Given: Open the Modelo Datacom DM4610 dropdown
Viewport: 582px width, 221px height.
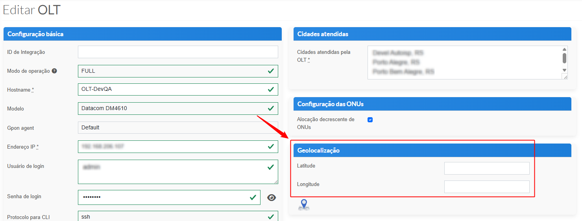Looking at the screenshot, I should click(178, 109).
